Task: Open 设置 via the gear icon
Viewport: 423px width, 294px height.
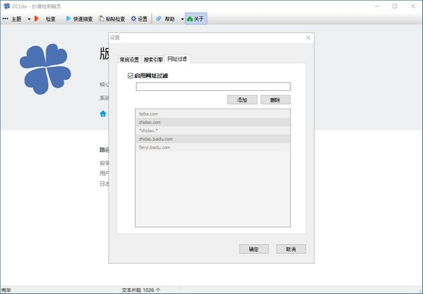Action: tap(133, 18)
